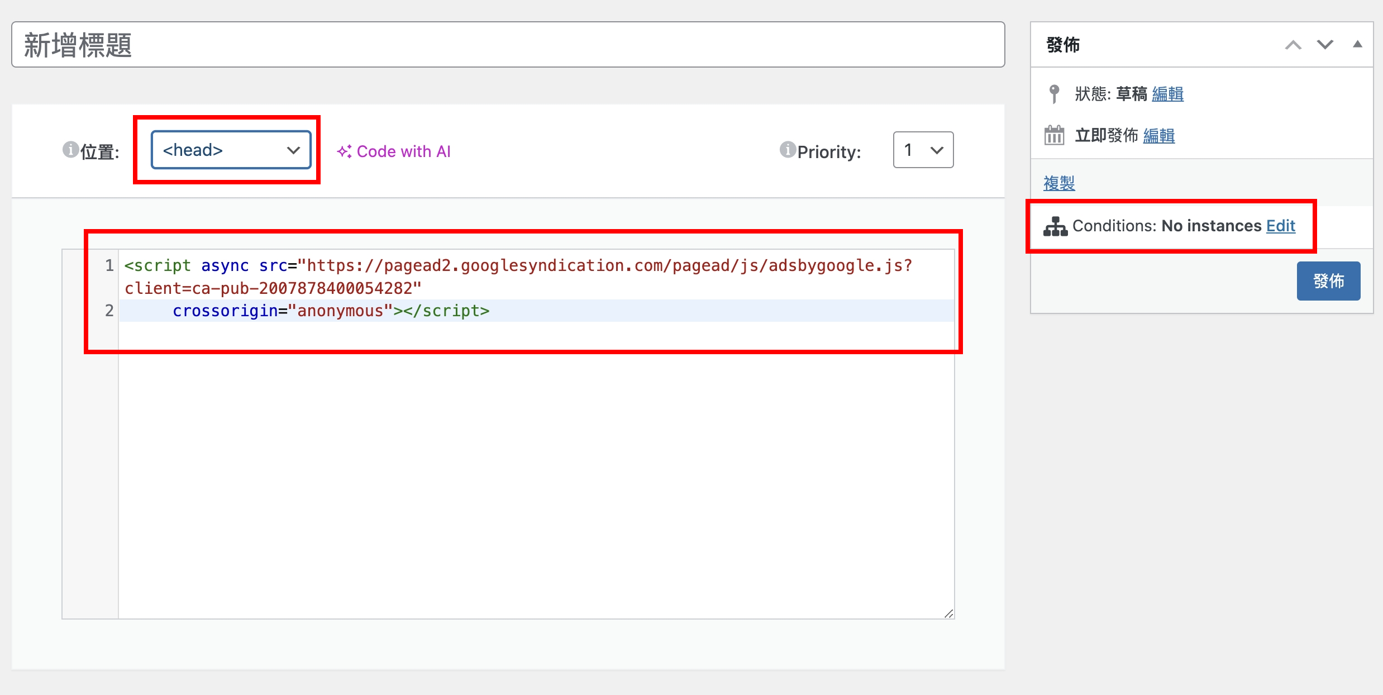
Task: Move 發佈 panel down with down arrow
Action: click(x=1325, y=45)
